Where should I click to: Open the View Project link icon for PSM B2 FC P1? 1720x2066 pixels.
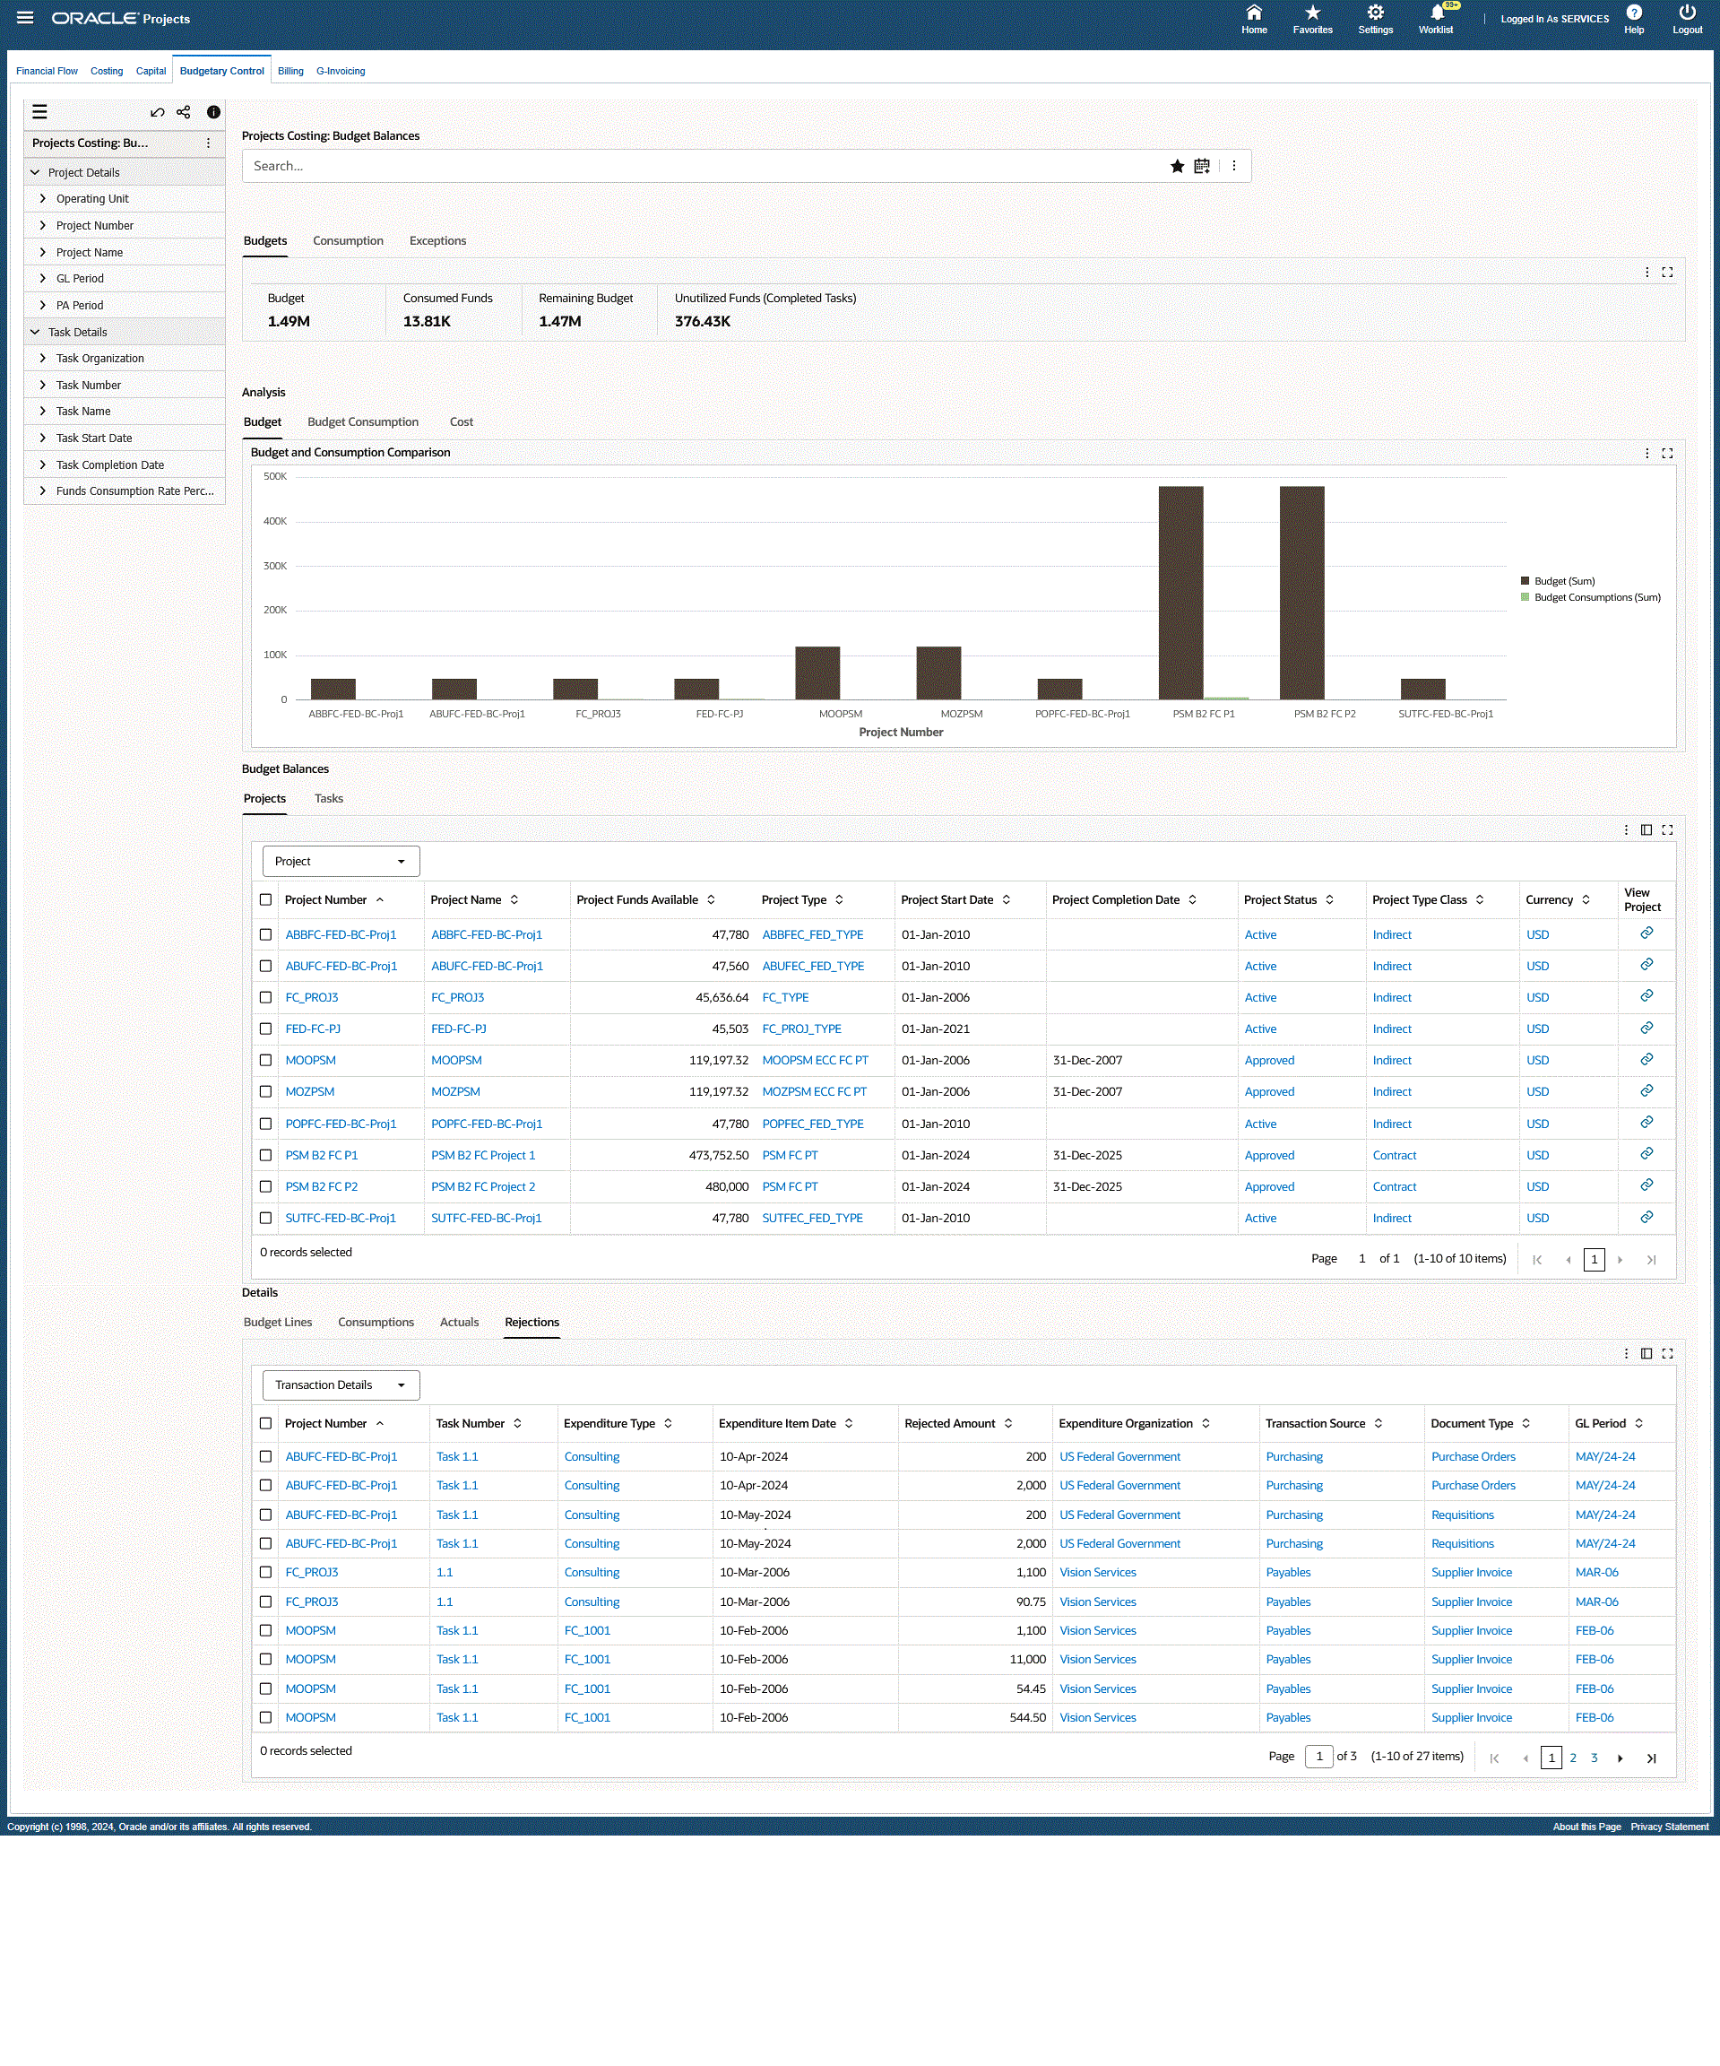coord(1647,1153)
